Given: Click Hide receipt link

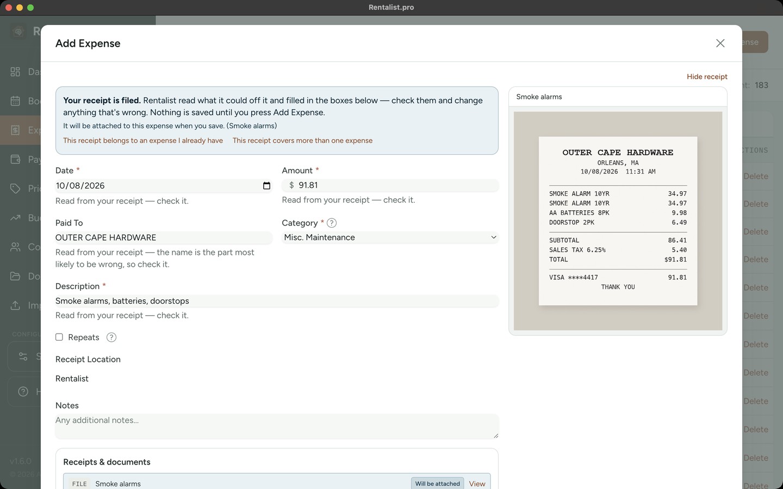Looking at the screenshot, I should (707, 77).
